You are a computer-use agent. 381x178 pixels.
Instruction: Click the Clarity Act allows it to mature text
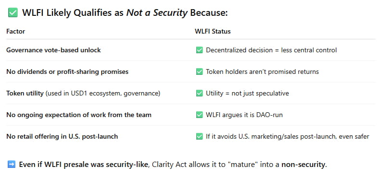click(x=216, y=165)
